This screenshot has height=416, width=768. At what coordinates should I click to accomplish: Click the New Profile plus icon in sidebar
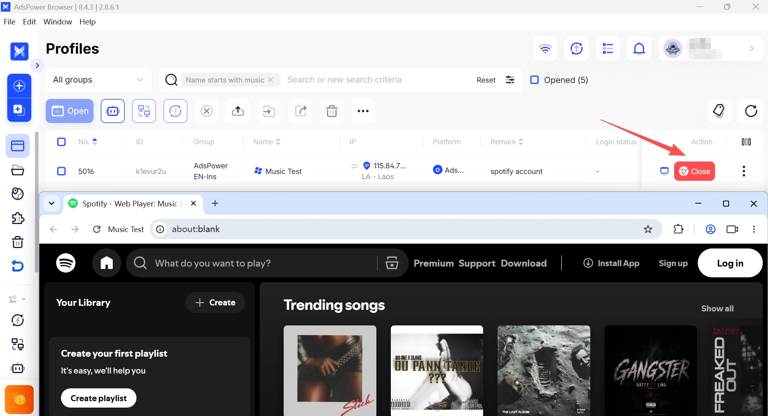pyautogui.click(x=19, y=86)
